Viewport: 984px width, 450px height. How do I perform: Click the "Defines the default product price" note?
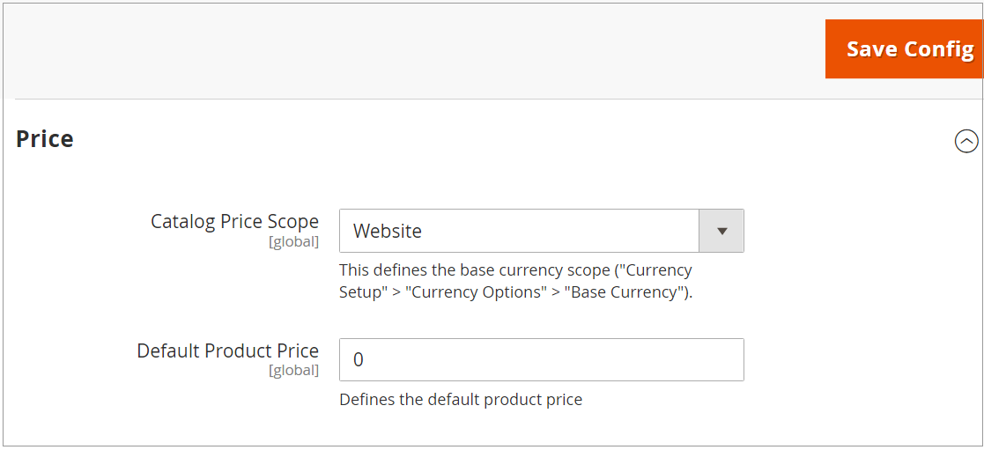[x=461, y=399]
